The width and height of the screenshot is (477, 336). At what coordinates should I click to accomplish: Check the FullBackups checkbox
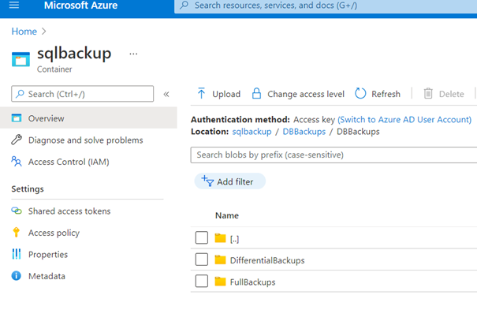click(202, 281)
